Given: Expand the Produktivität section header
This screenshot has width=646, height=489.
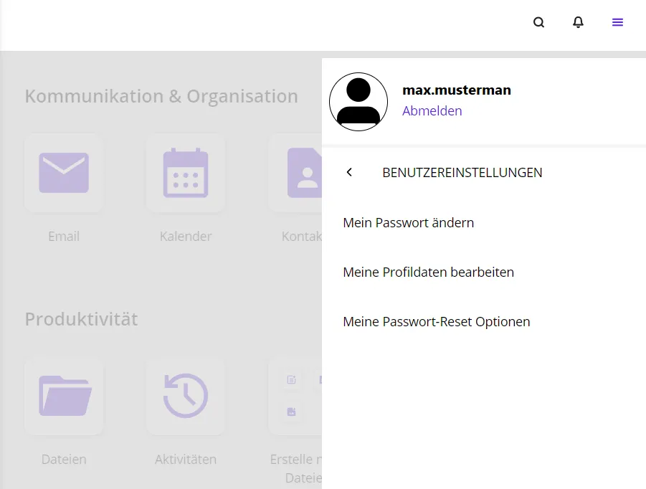Looking at the screenshot, I should coord(81,319).
